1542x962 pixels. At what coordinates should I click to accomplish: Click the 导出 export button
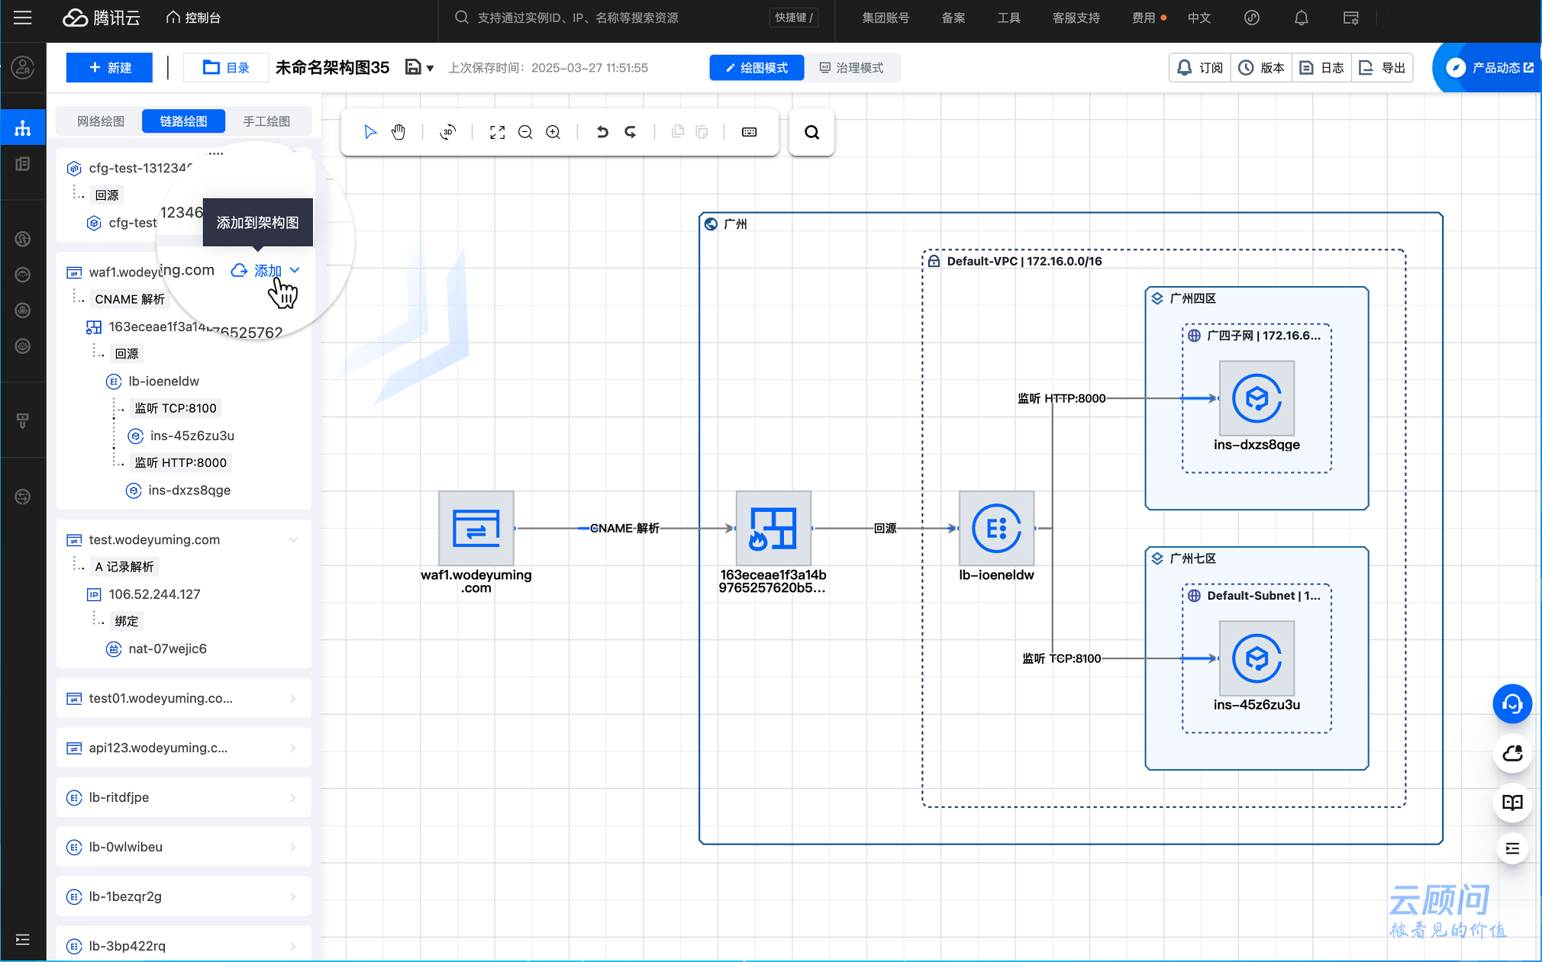1383,68
